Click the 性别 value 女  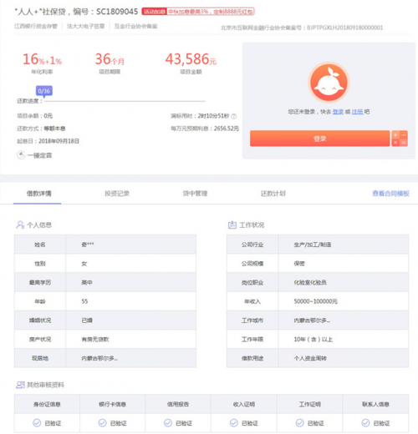point(84,264)
